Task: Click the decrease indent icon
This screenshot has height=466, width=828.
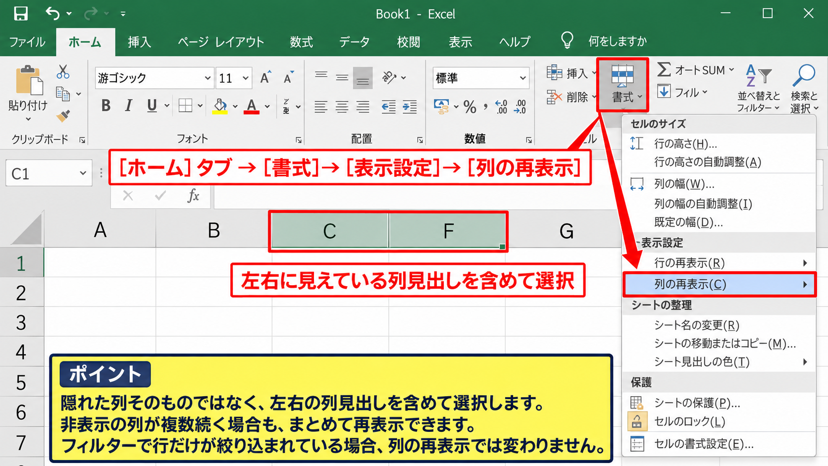Action: (x=389, y=106)
